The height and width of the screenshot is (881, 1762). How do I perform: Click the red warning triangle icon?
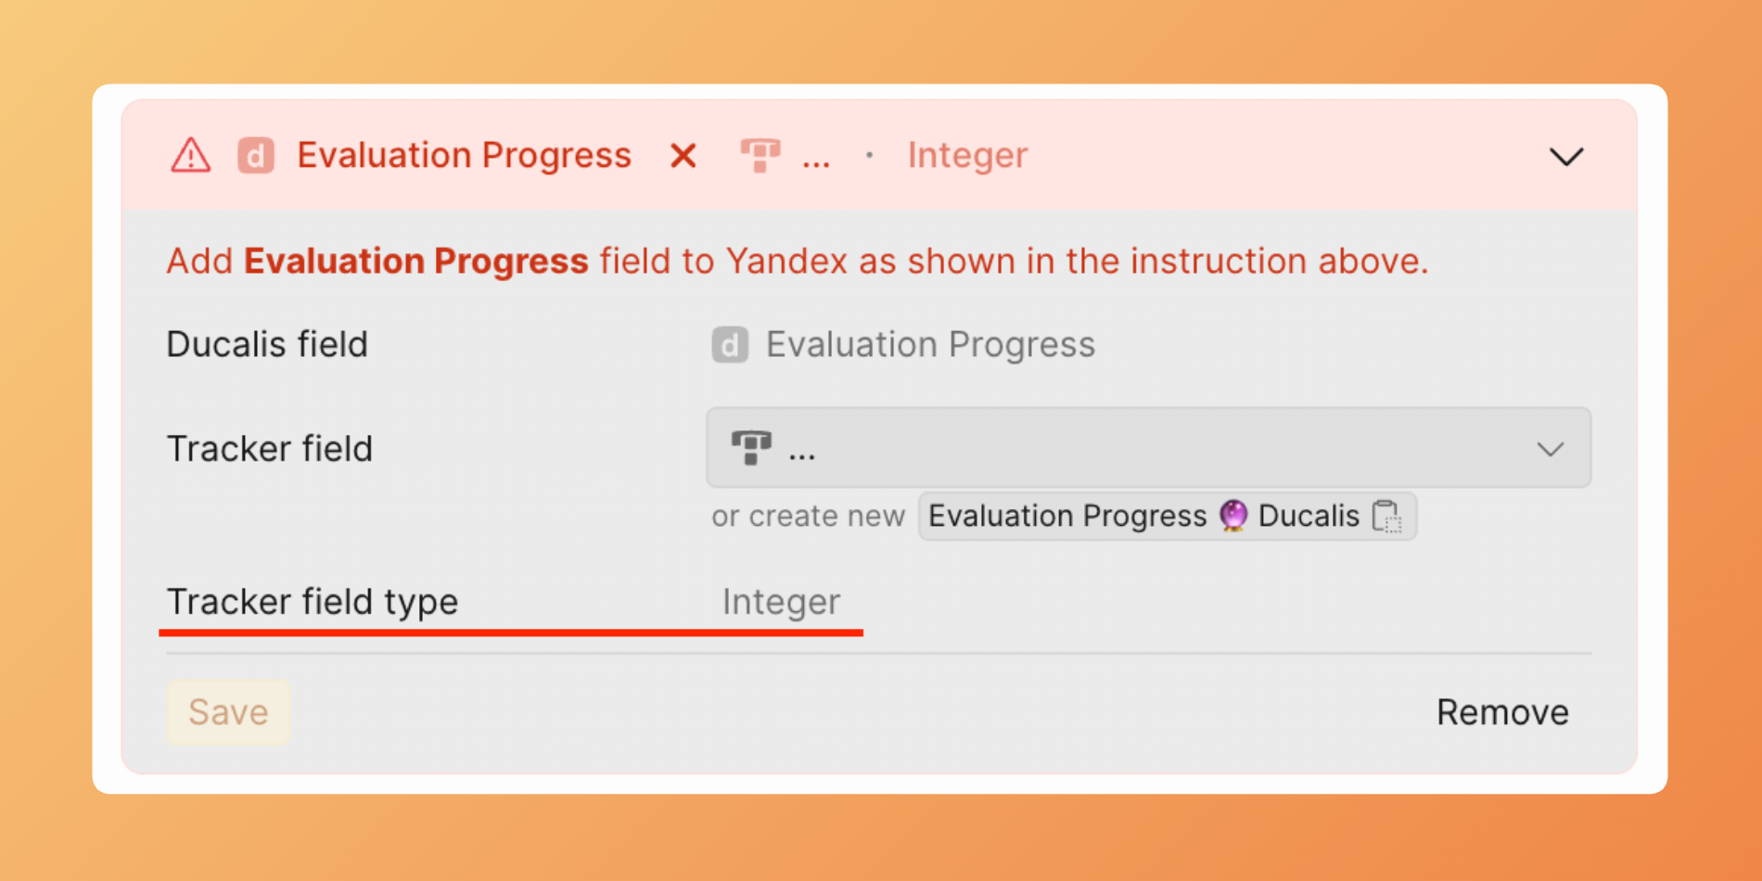click(190, 156)
